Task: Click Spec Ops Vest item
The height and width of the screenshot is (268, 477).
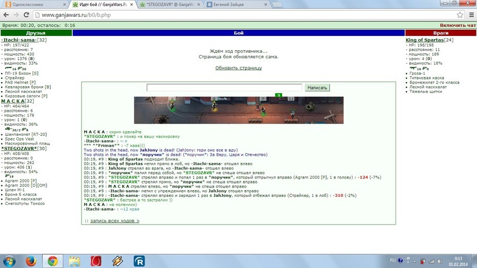Action: 19,139
